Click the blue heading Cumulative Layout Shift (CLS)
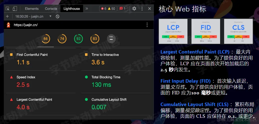The height and width of the screenshot is (124, 259). 194,105
